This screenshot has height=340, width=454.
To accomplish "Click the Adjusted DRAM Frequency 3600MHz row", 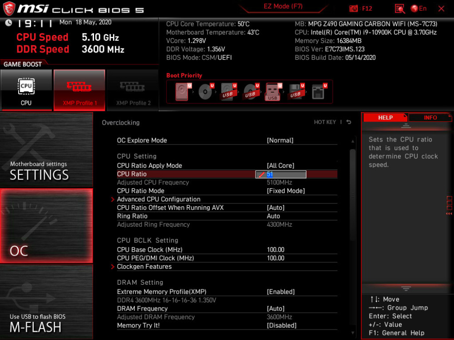I will 227,317.
